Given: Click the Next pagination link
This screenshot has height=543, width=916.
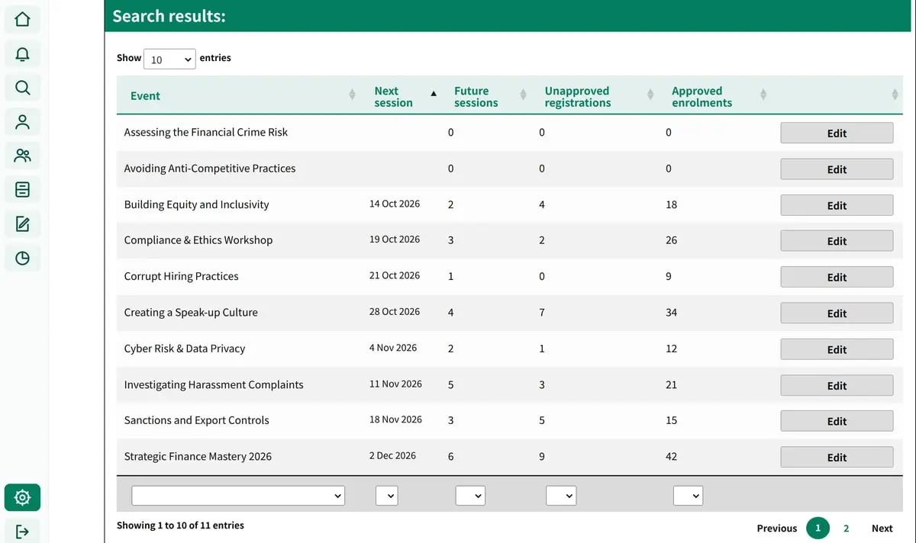Looking at the screenshot, I should point(882,528).
